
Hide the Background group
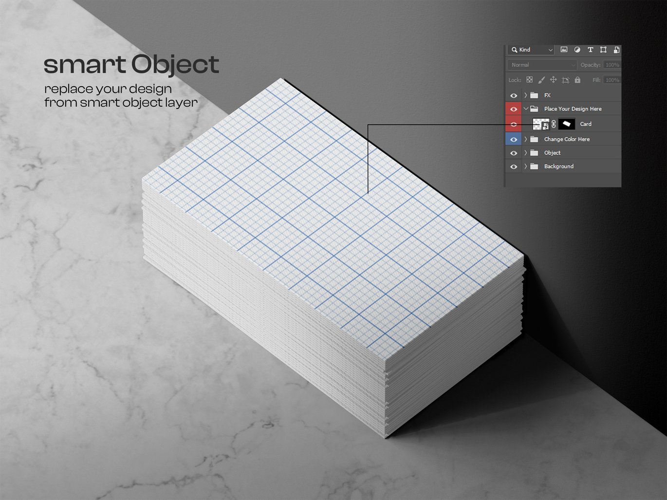(514, 167)
